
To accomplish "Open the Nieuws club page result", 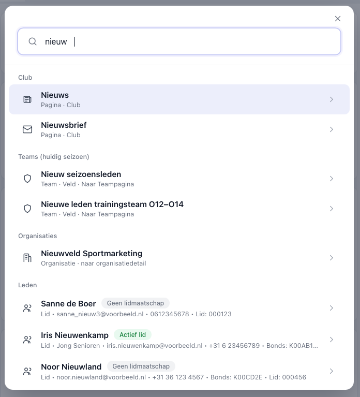I will point(179,99).
